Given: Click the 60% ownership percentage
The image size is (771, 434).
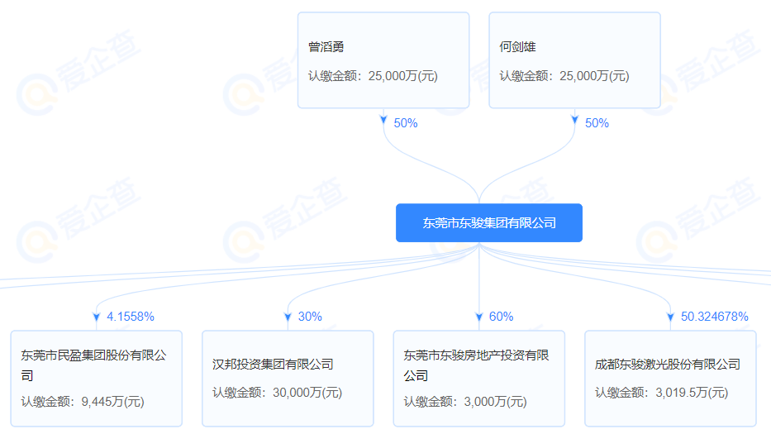Looking at the screenshot, I should tap(501, 317).
